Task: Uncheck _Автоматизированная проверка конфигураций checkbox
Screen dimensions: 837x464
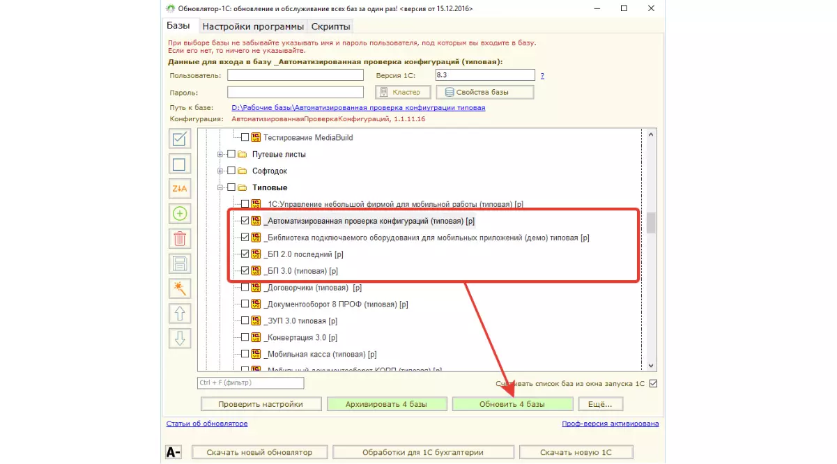Action: coord(245,221)
